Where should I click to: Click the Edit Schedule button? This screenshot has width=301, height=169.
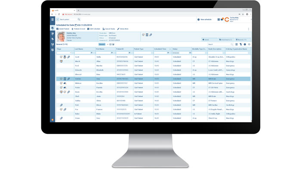pos(94,29)
